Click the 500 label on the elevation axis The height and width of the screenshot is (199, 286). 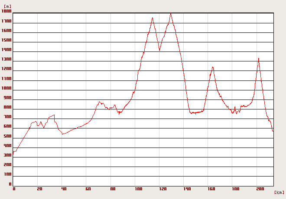point(6,136)
